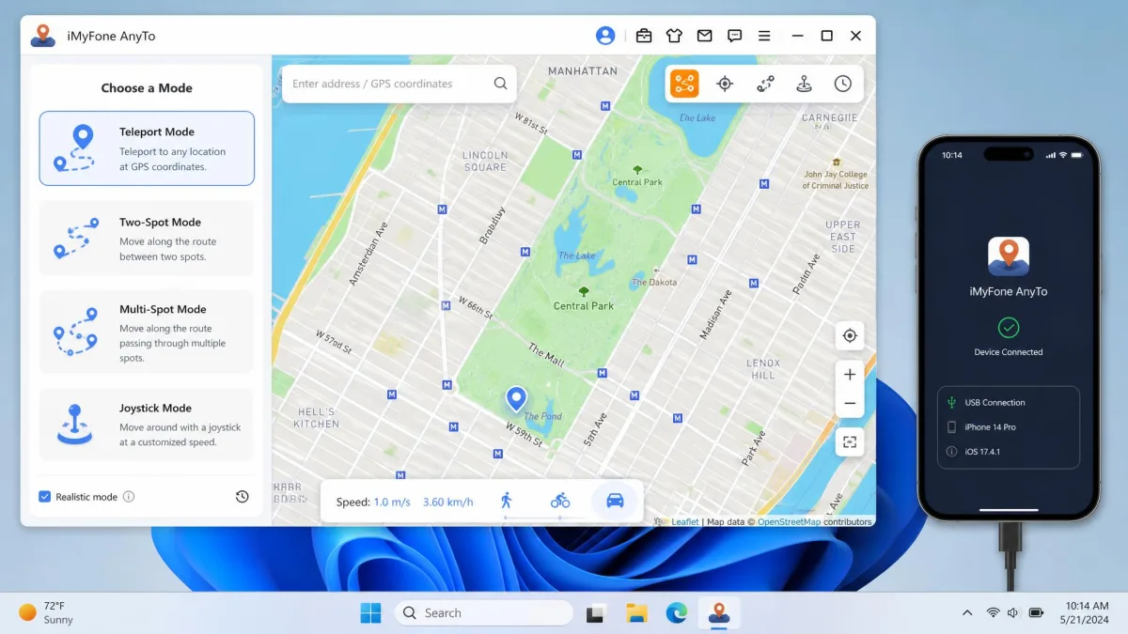Image resolution: width=1128 pixels, height=634 pixels.
Task: Click the search magnifier icon
Action: pyautogui.click(x=501, y=84)
